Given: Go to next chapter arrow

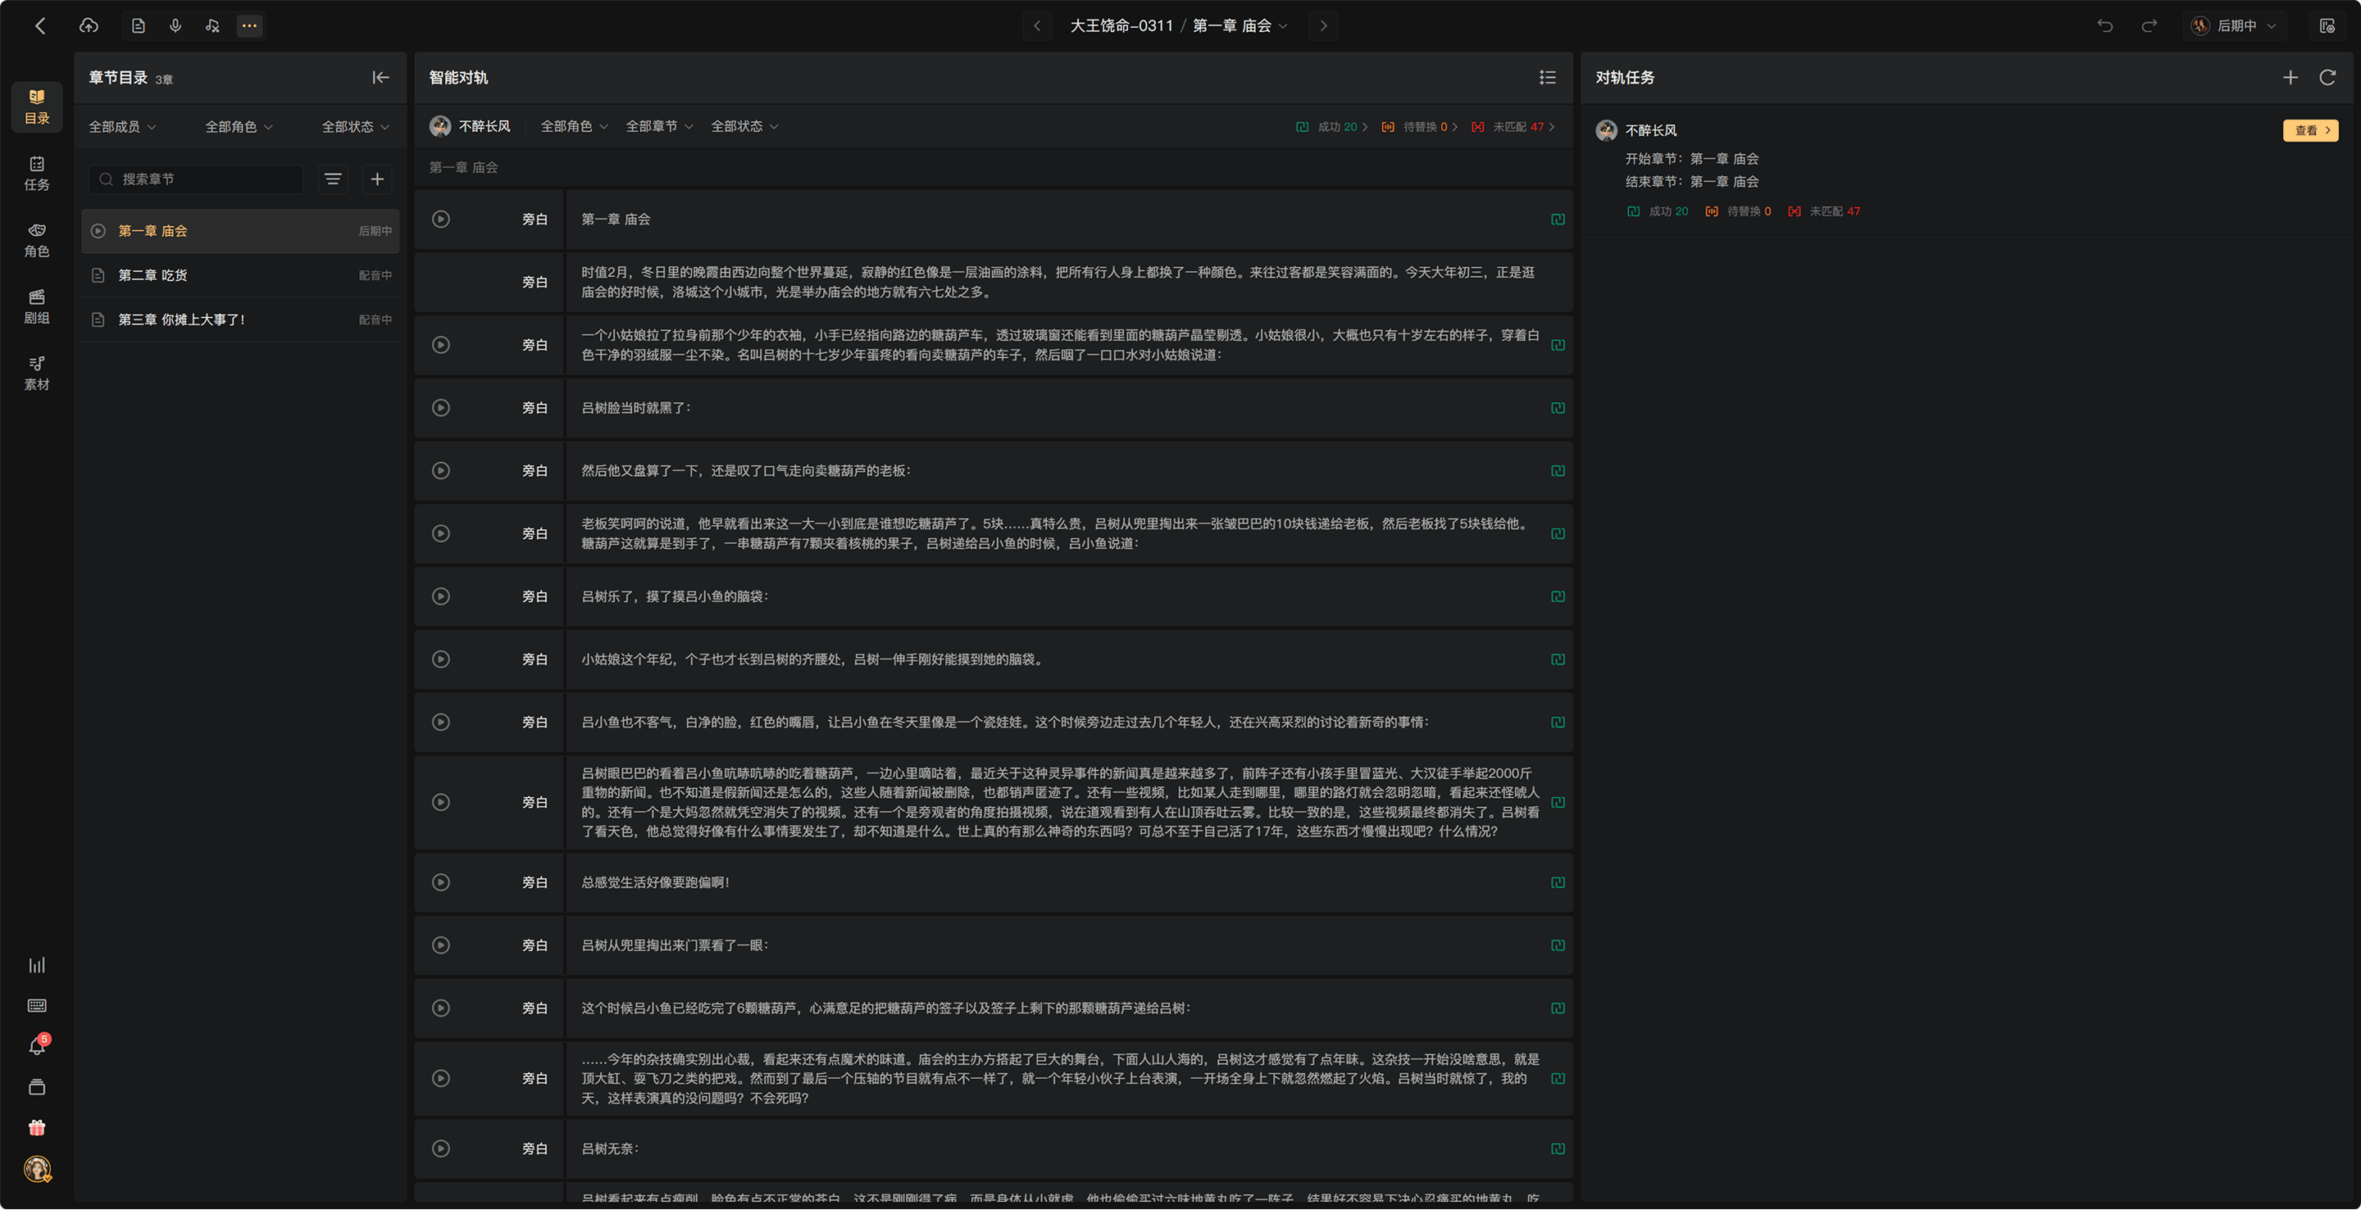Looking at the screenshot, I should (x=1322, y=25).
